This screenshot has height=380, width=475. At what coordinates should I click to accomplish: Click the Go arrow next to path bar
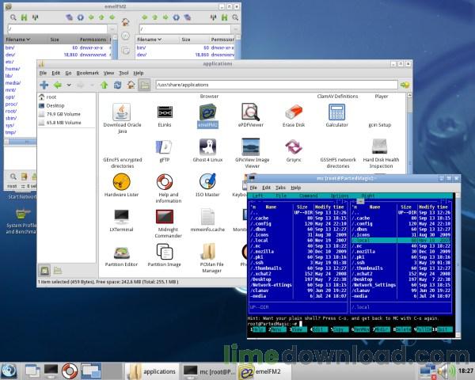point(405,85)
